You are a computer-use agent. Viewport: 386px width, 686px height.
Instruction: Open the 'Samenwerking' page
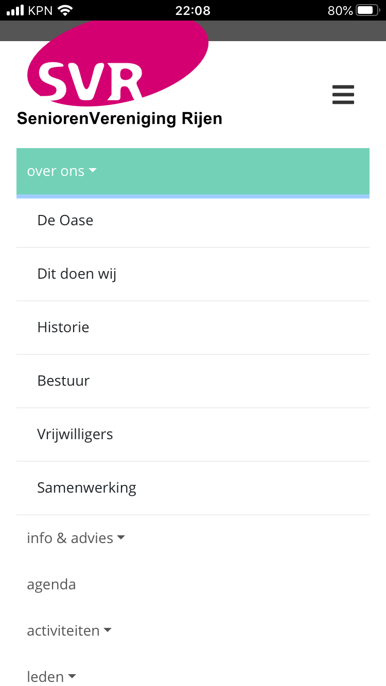(x=193, y=488)
